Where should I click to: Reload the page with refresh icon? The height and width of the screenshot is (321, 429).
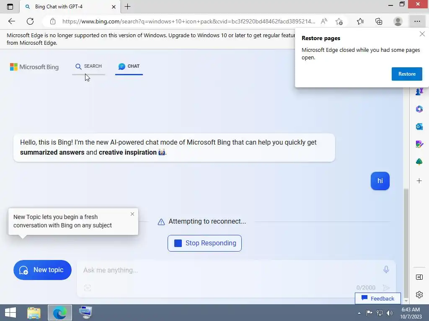click(30, 21)
